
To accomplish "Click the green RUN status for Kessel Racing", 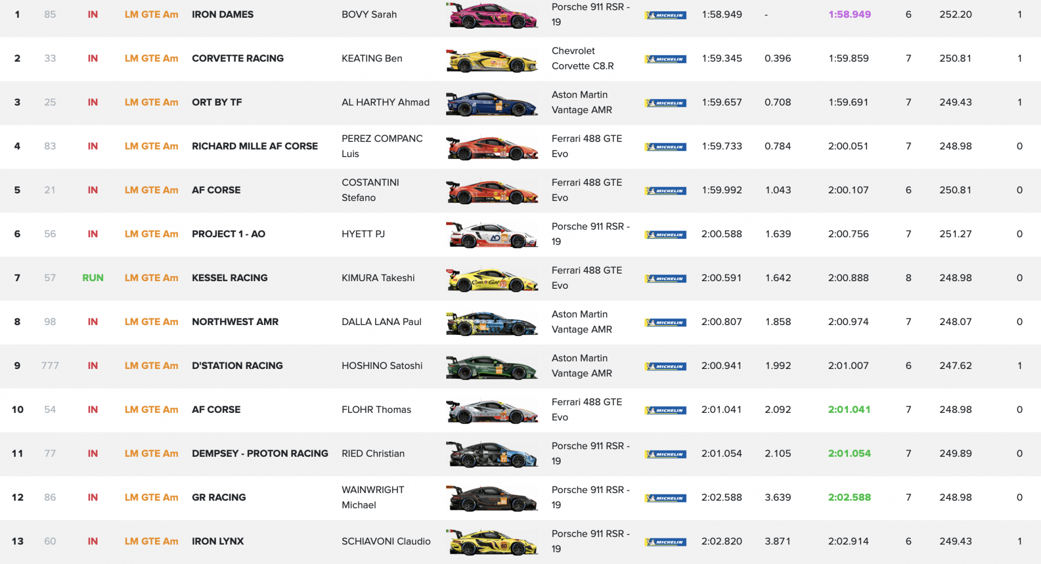I will pos(93,278).
